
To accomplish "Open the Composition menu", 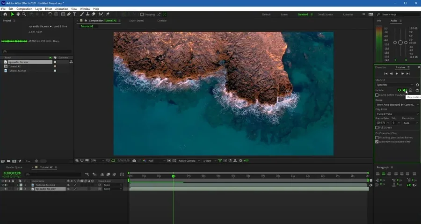I will (24, 9).
